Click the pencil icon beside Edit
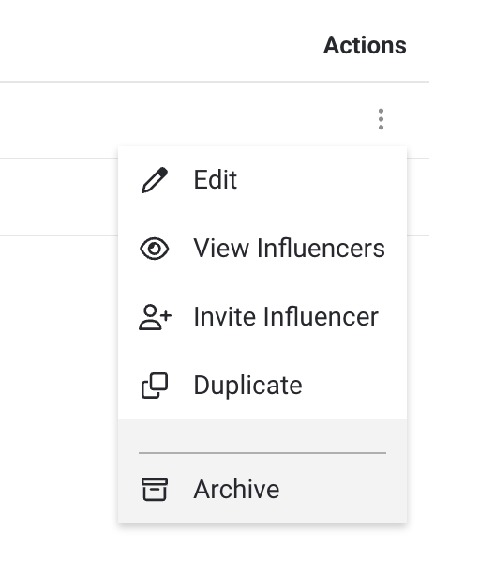 coord(155,180)
